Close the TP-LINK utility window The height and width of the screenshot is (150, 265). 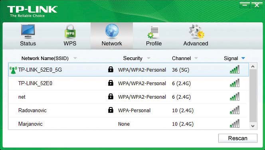pyautogui.click(x=256, y=5)
